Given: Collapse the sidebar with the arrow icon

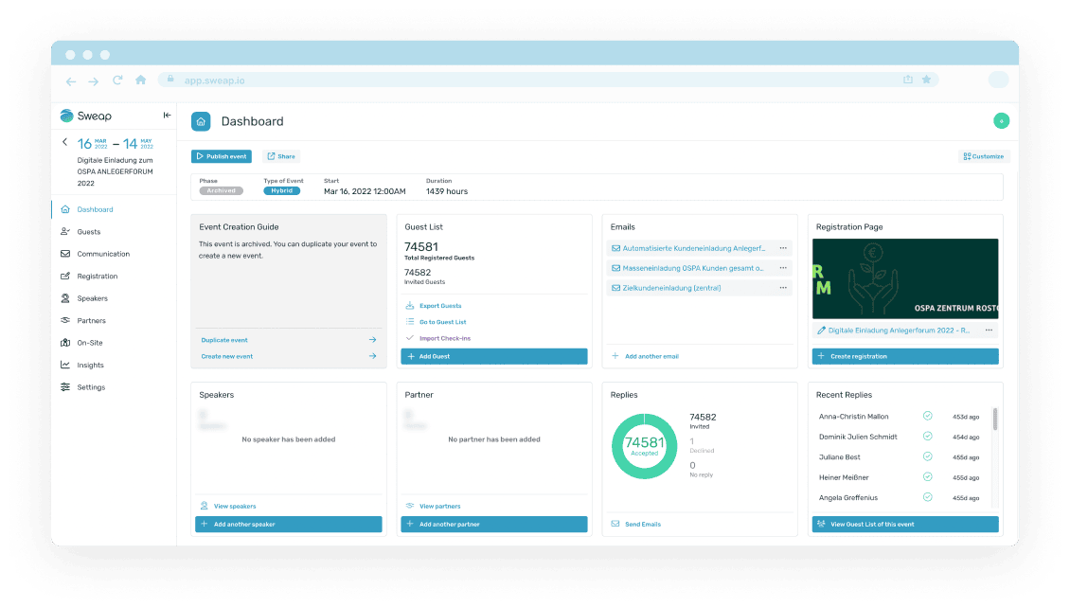Looking at the screenshot, I should point(168,116).
